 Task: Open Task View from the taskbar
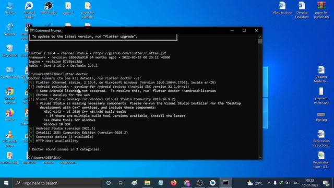click(x=121, y=183)
